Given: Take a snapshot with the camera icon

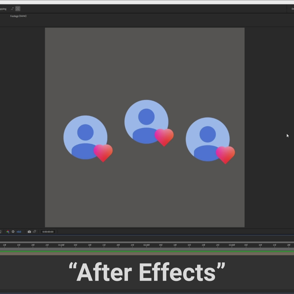Looking at the screenshot, I should 29,232.
